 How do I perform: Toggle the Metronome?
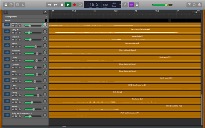click(137, 5)
